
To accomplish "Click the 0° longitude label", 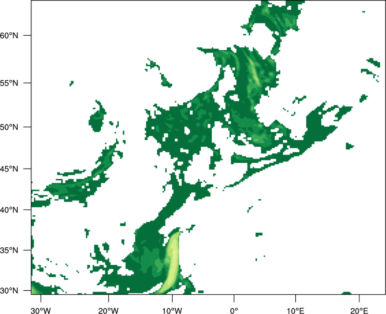I will click(234, 311).
